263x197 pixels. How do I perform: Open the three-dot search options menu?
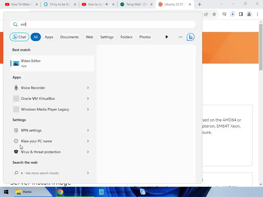point(181,37)
